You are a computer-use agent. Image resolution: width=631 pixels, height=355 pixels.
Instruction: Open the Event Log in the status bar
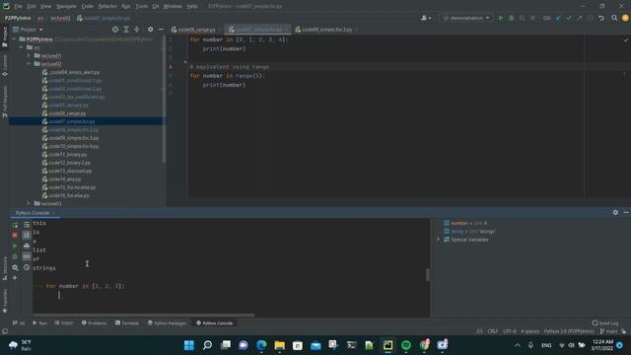(605, 322)
